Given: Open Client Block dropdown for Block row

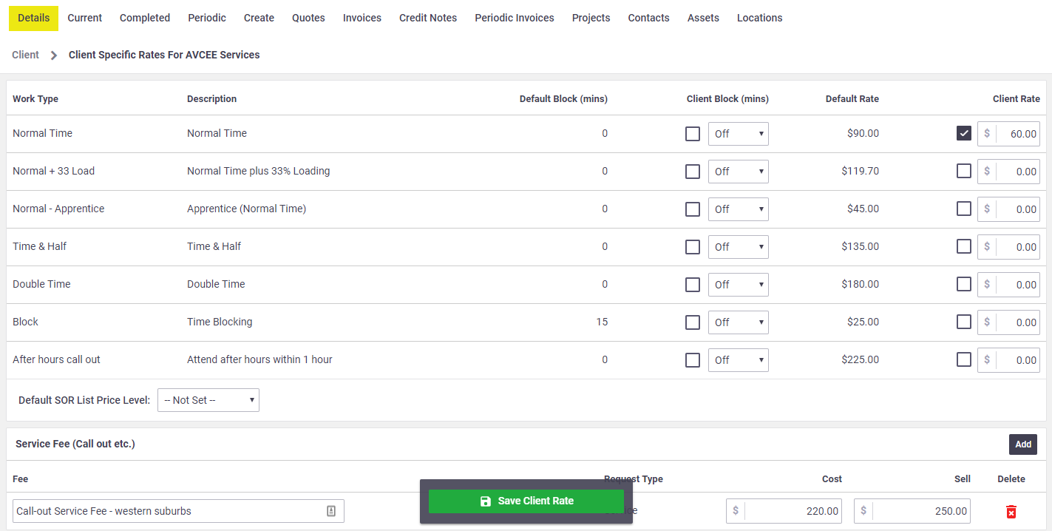Looking at the screenshot, I should pyautogui.click(x=739, y=322).
